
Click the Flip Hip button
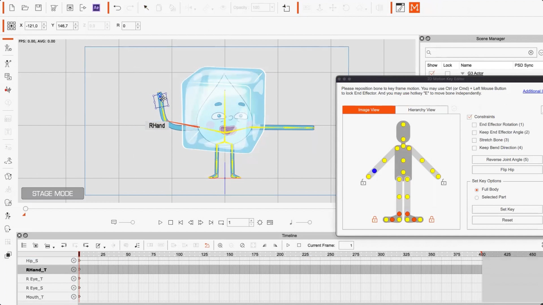coord(507,170)
